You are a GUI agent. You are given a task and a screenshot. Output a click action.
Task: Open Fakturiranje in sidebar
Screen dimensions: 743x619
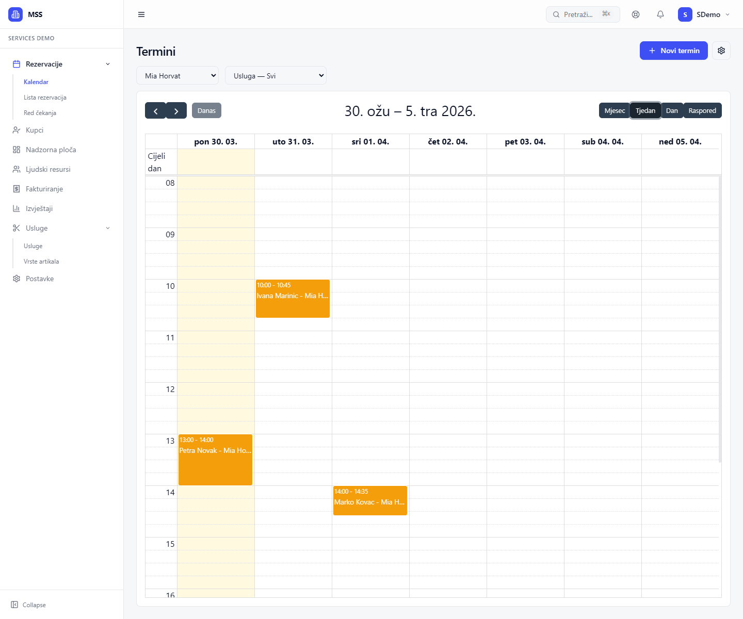(44, 189)
